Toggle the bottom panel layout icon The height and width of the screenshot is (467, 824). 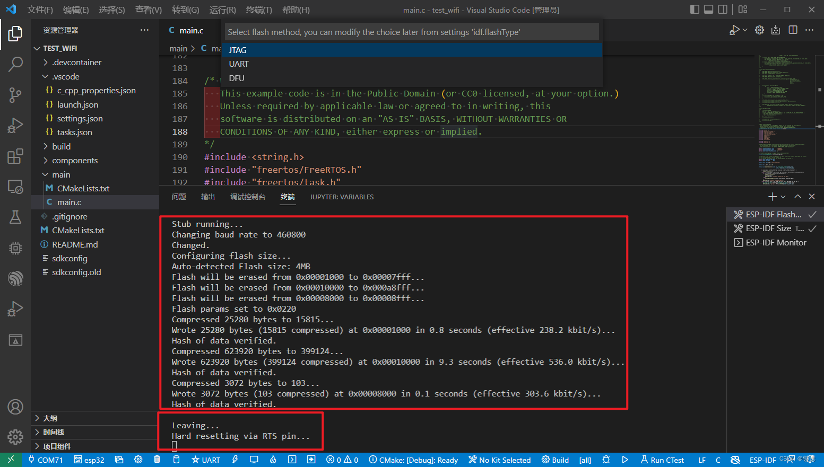coord(708,10)
